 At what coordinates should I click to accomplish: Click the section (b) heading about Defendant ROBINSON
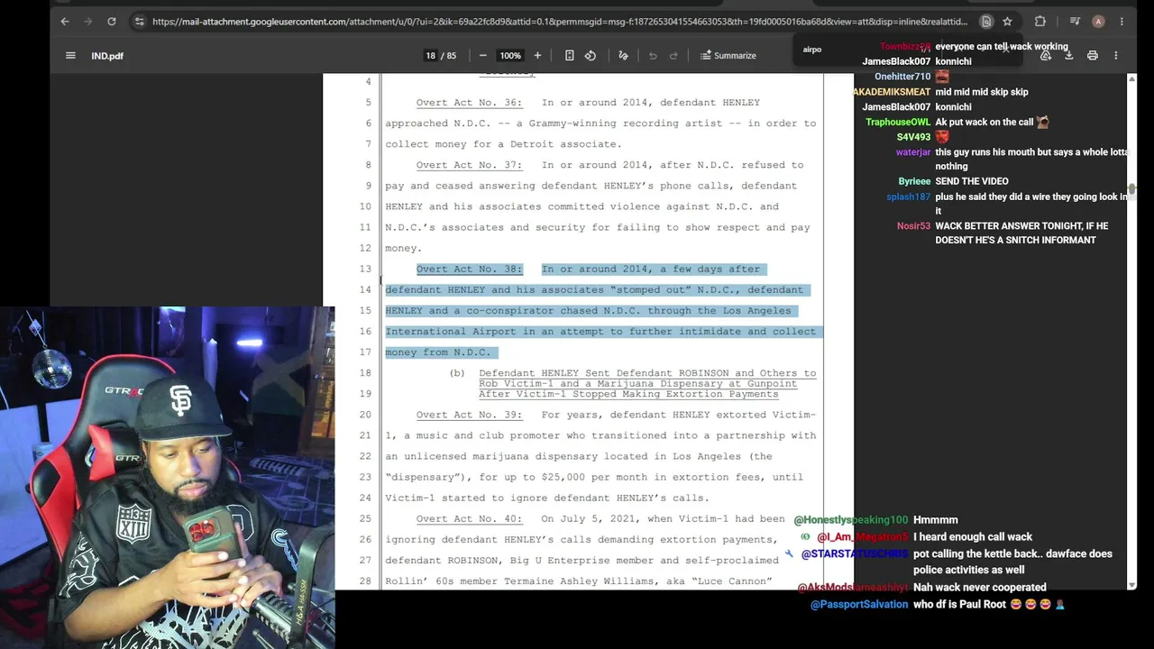coord(646,383)
